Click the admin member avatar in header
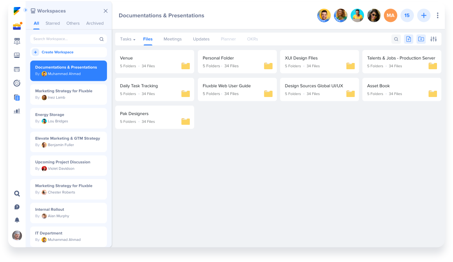The width and height of the screenshot is (453, 262). pyautogui.click(x=341, y=15)
